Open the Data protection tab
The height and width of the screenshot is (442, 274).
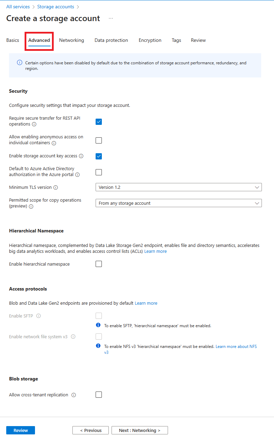point(111,40)
